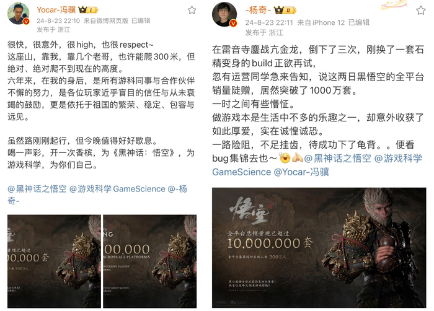Open Yocar-冯骥's profile avatar
Image resolution: width=434 pixels, height=311 pixels.
pyautogui.click(x=18, y=14)
